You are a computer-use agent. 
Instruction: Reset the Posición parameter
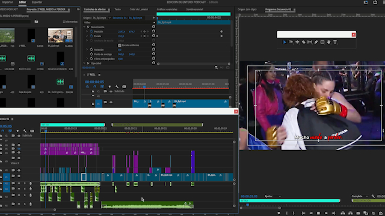point(153,31)
